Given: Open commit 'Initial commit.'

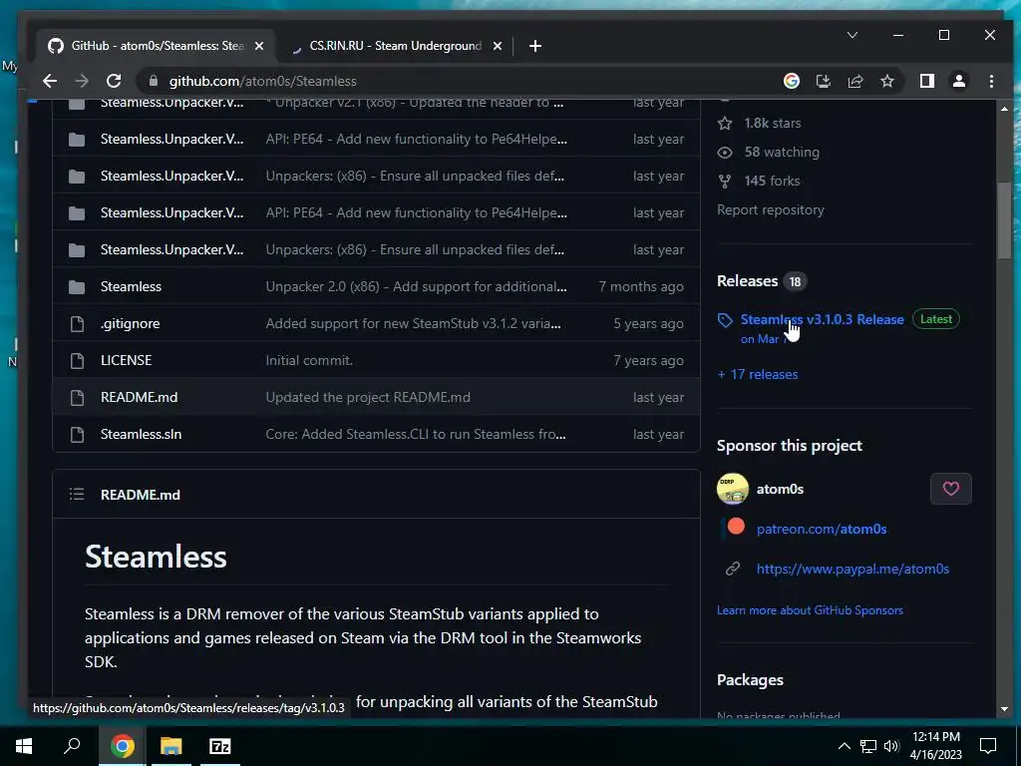Looking at the screenshot, I should tap(309, 360).
